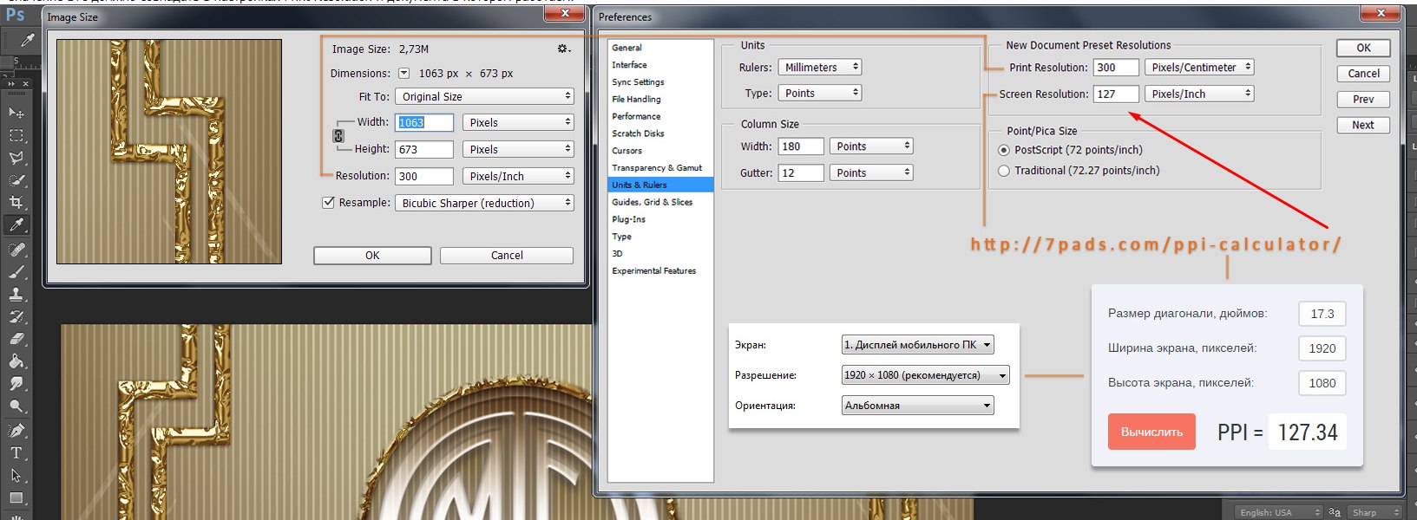Click Cancel in the Preferences dialog
Screen dimensions: 1417x520
tap(1363, 74)
